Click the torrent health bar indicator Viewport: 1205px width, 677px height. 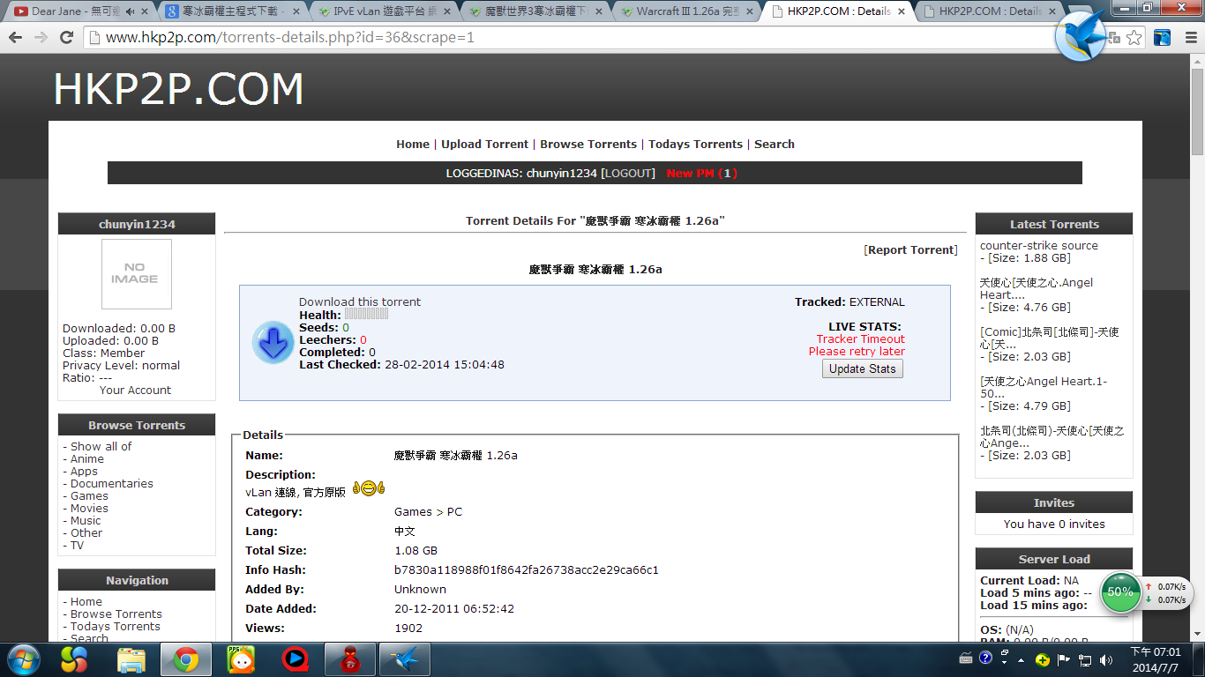(x=366, y=314)
